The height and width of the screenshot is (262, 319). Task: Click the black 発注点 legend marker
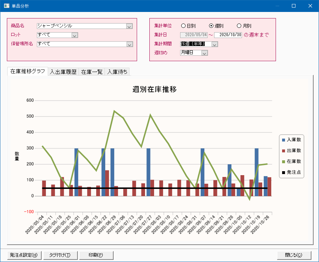pos(284,172)
